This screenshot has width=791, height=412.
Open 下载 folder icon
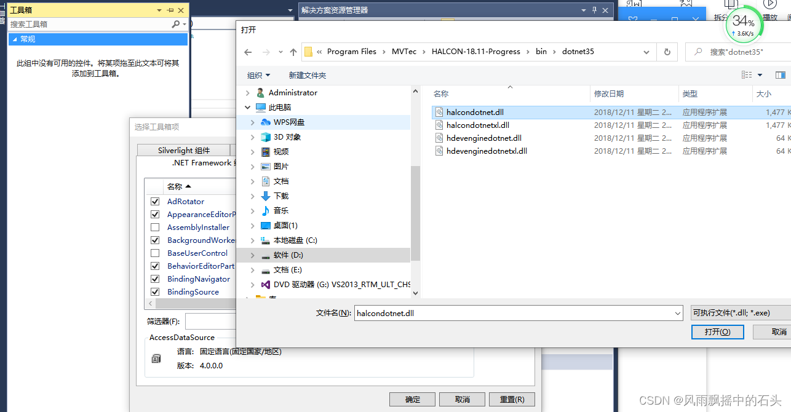click(266, 196)
